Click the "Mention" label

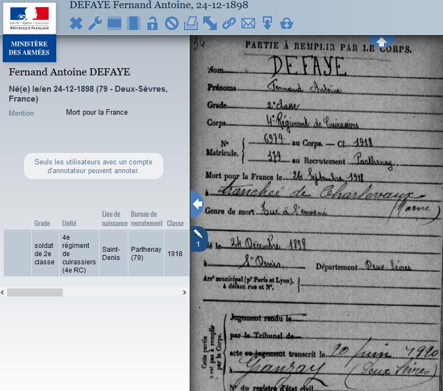click(x=21, y=113)
